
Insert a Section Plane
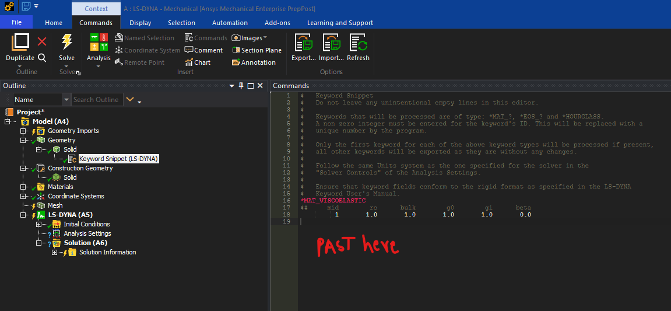point(257,50)
